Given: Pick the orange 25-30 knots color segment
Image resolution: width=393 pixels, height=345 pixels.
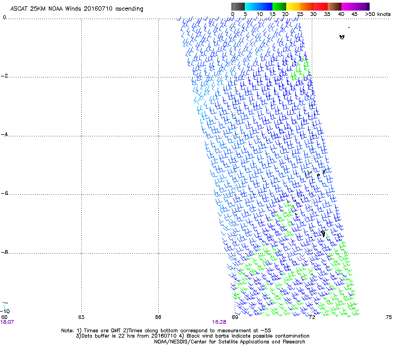Looking at the screenshot, I should (307, 6).
